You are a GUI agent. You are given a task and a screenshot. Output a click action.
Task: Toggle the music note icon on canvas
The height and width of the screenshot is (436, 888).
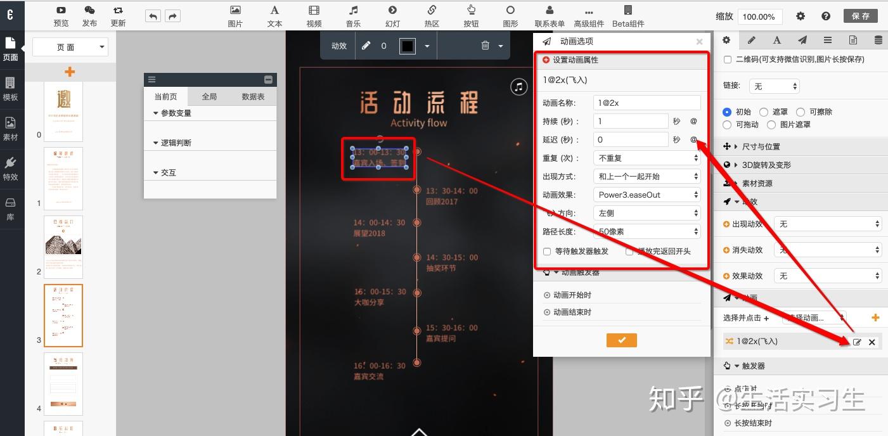pyautogui.click(x=519, y=86)
